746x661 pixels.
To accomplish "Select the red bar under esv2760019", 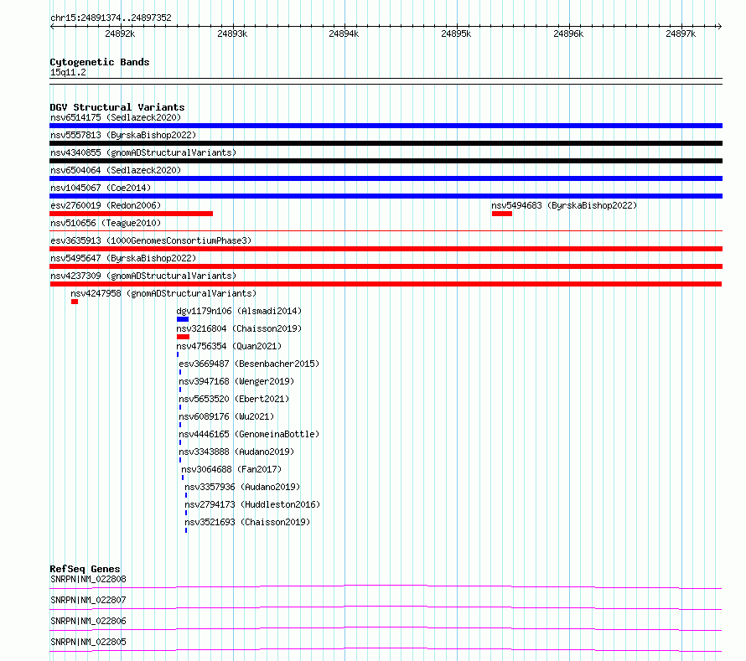I will point(132,214).
